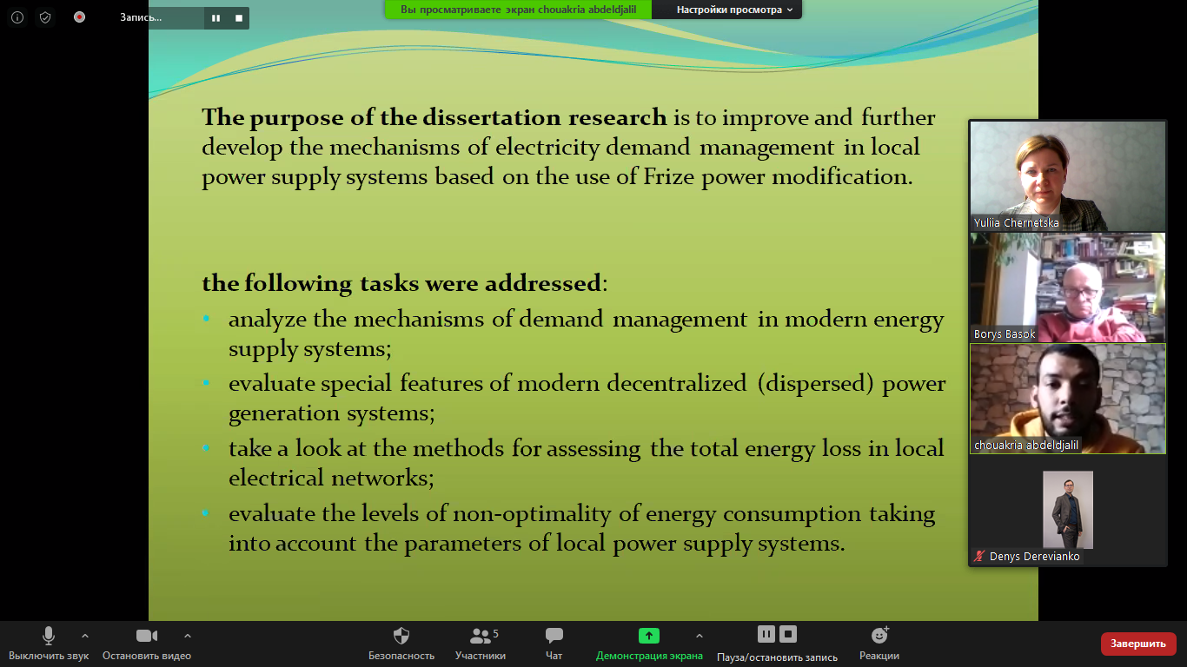1187x667 pixels.
Task: Stop video with Остановить видео
Action: pos(147,644)
